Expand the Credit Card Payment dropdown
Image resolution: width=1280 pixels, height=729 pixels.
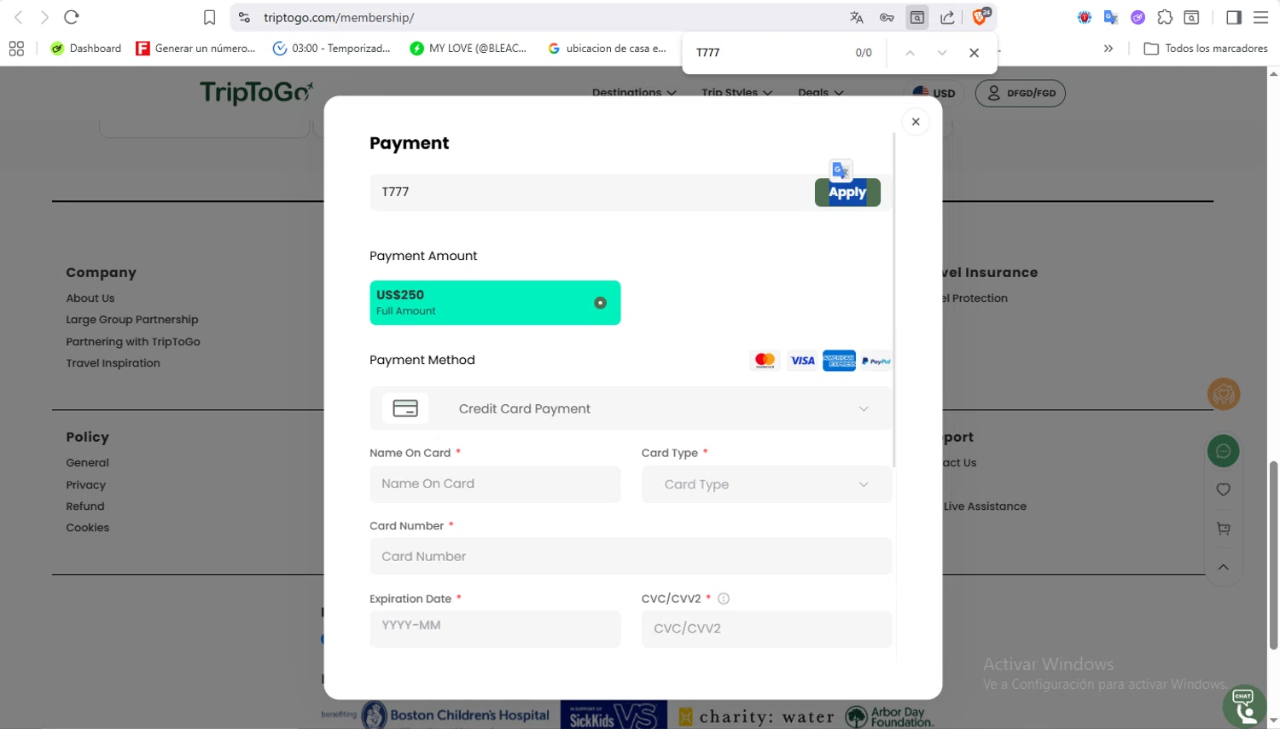tap(631, 408)
